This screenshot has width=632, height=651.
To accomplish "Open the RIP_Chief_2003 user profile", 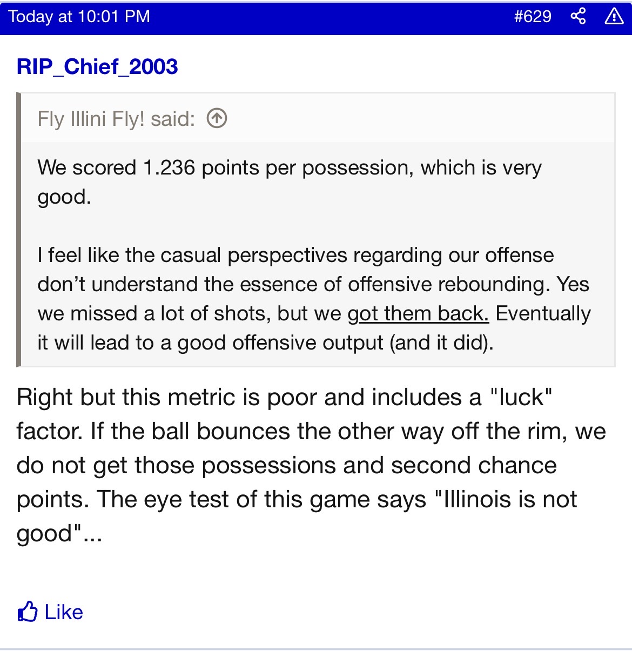I will click(x=97, y=66).
